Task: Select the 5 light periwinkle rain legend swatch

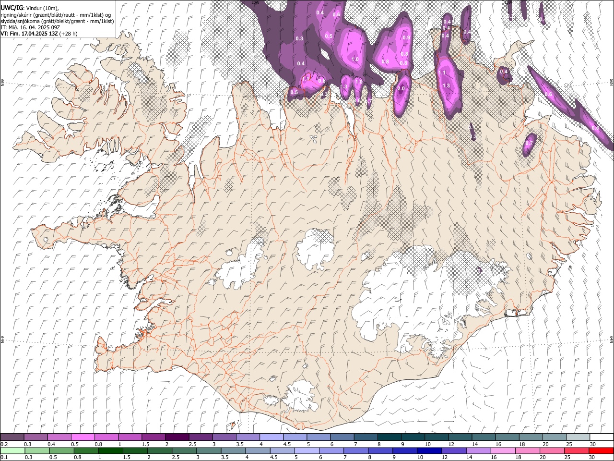Action: pos(307,450)
